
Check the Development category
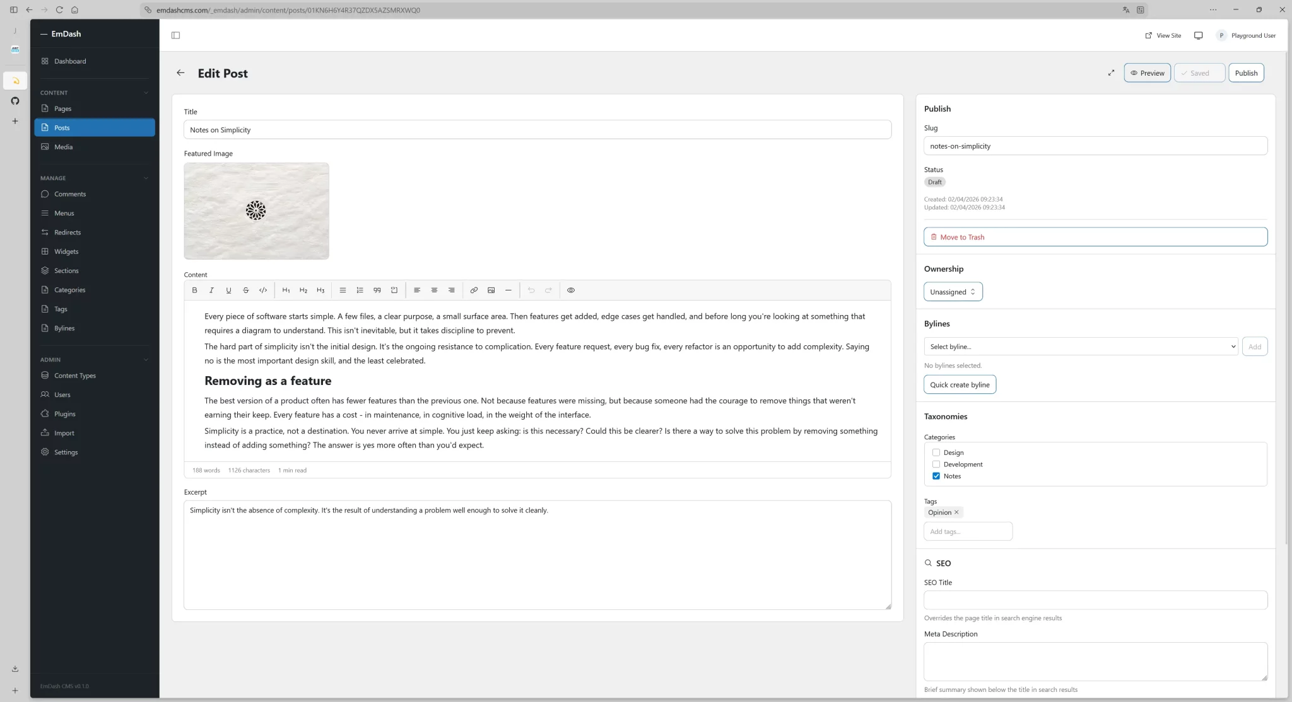(936, 464)
